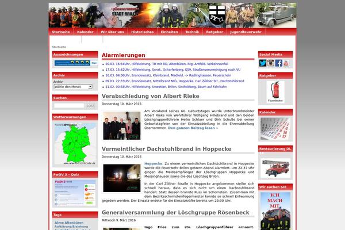Open the Wähle den Monat archive dropdown
Screen dimensions: 345x230
(x=73, y=87)
